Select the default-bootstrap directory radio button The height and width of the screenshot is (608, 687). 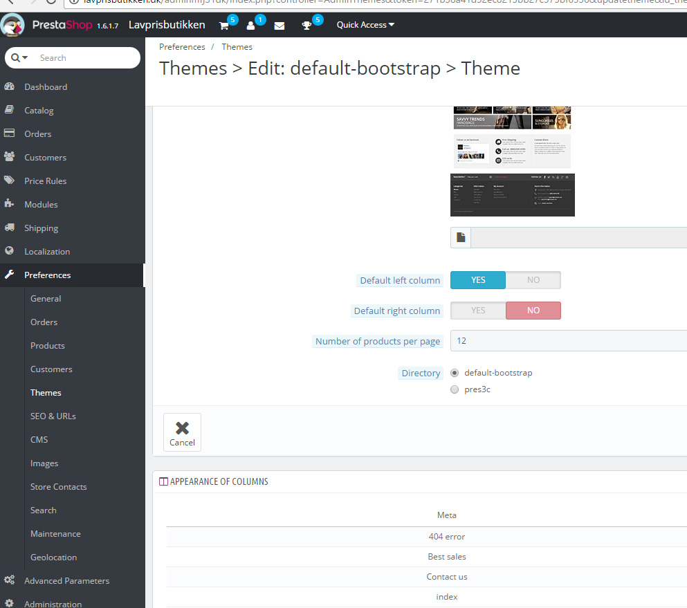pyautogui.click(x=455, y=373)
